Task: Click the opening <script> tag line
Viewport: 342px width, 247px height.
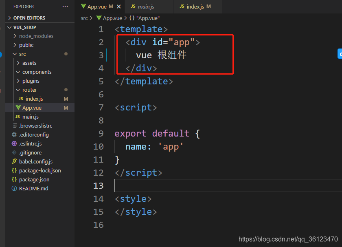Action: click(136, 108)
